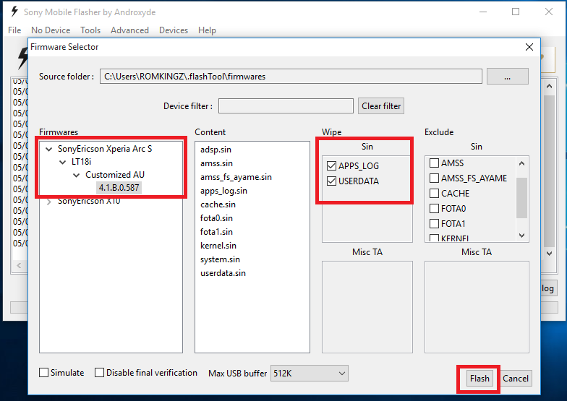Select cache.sin in Content list

pos(218,204)
